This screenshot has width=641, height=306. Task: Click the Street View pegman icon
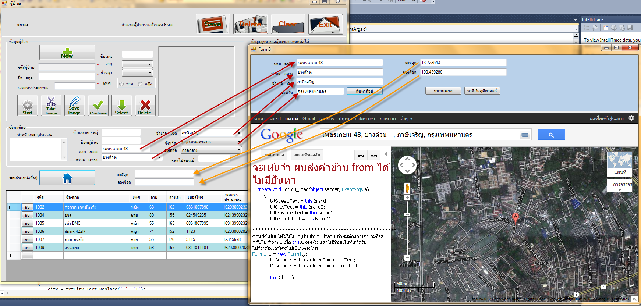[407, 188]
